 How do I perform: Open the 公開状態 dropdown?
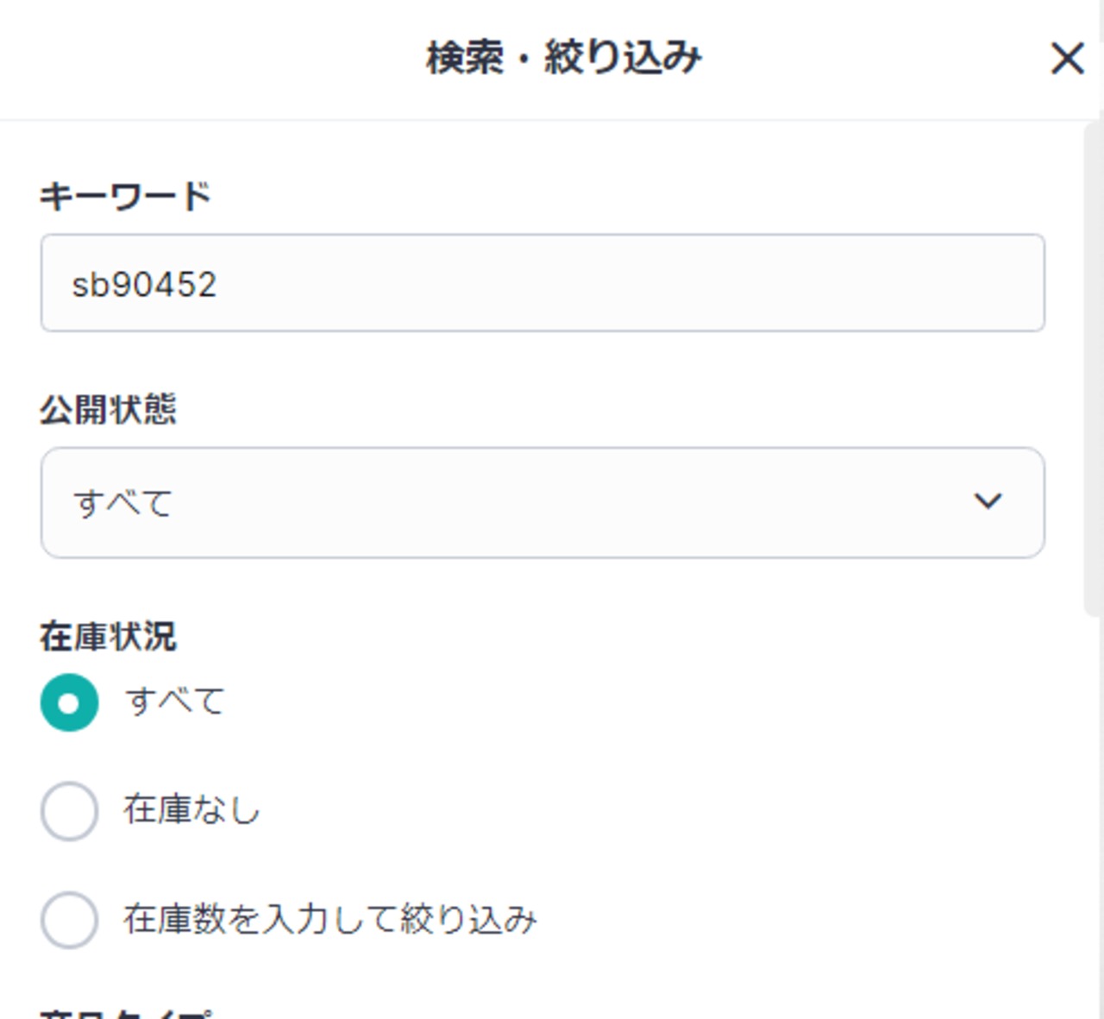coord(542,502)
